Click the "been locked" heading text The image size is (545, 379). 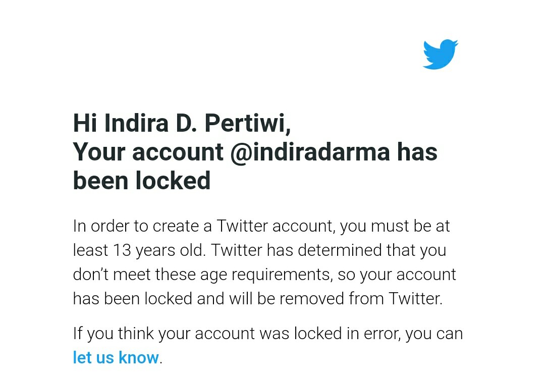click(x=142, y=181)
